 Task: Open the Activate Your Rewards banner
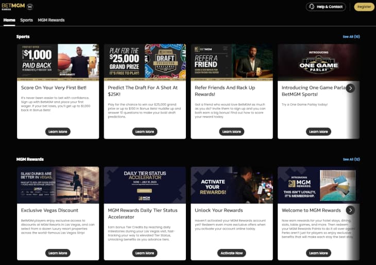[x=232, y=185]
